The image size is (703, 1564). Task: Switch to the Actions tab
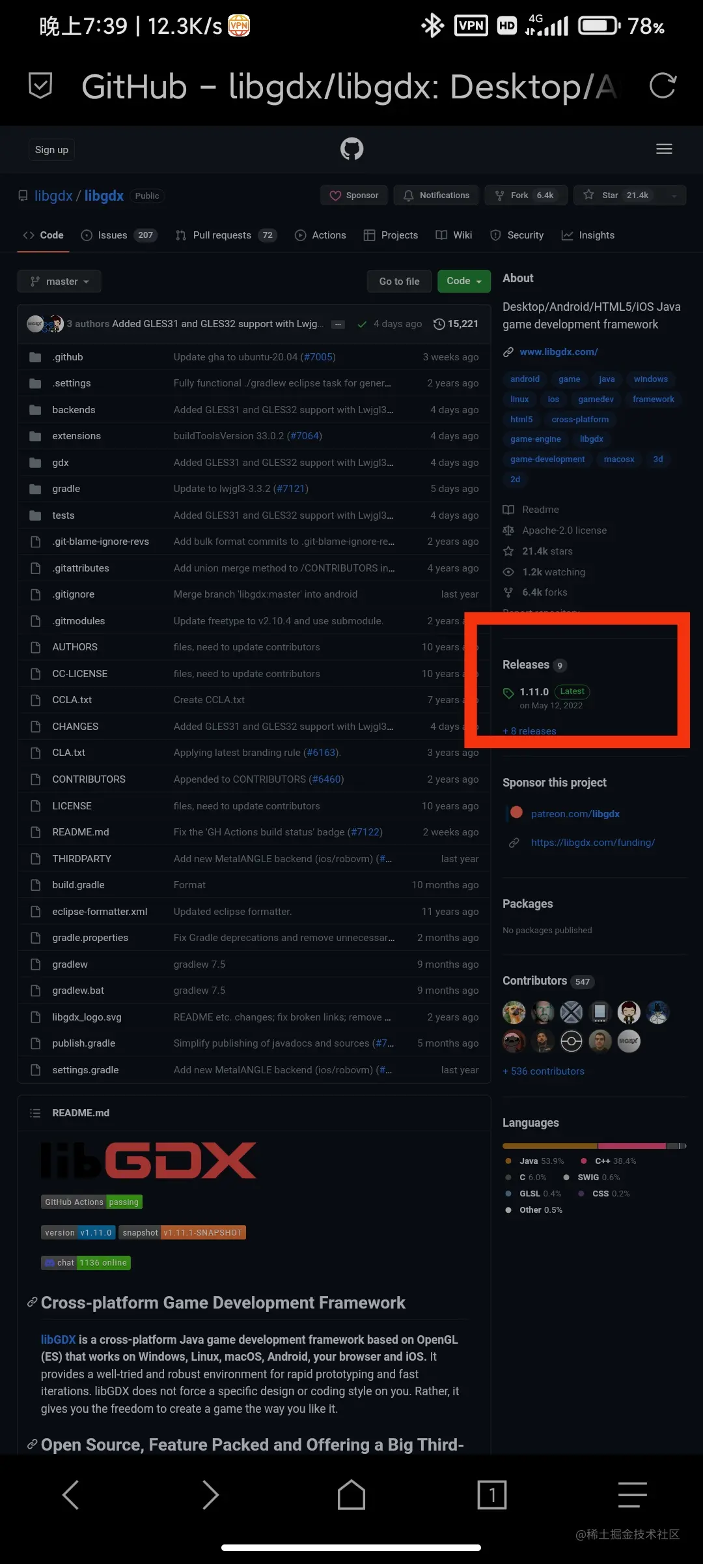320,235
